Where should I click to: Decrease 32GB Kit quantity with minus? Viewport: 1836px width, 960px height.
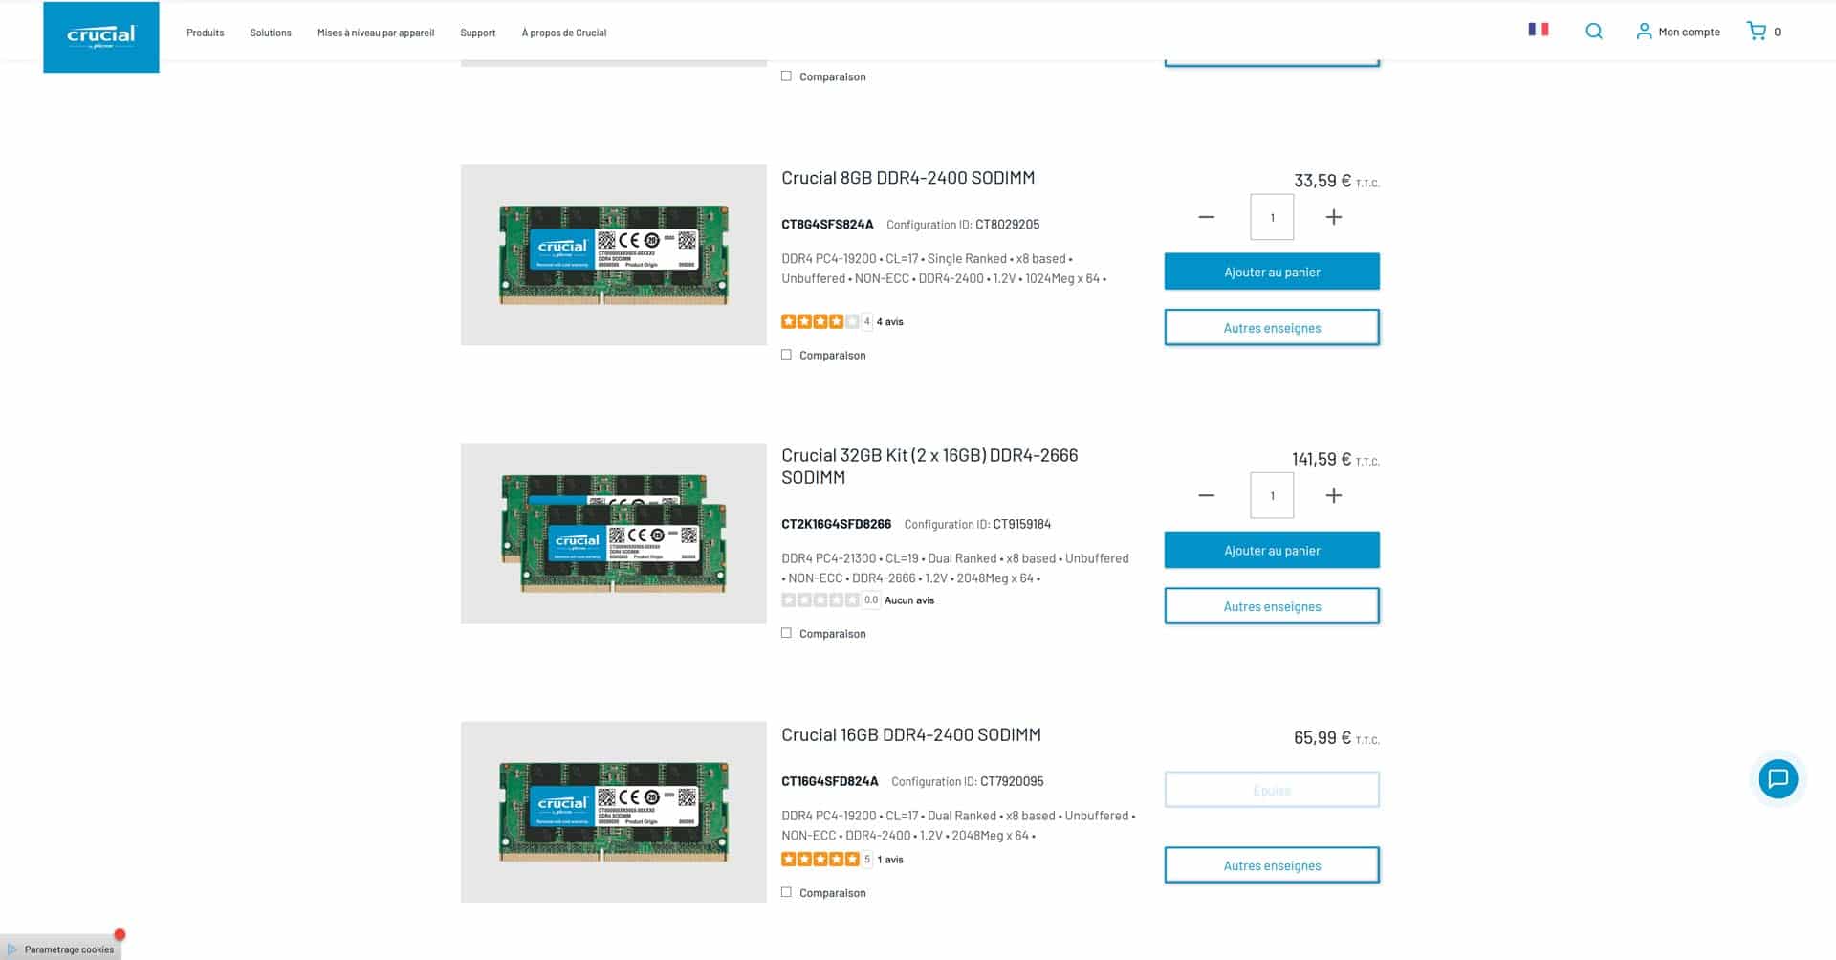tap(1207, 495)
